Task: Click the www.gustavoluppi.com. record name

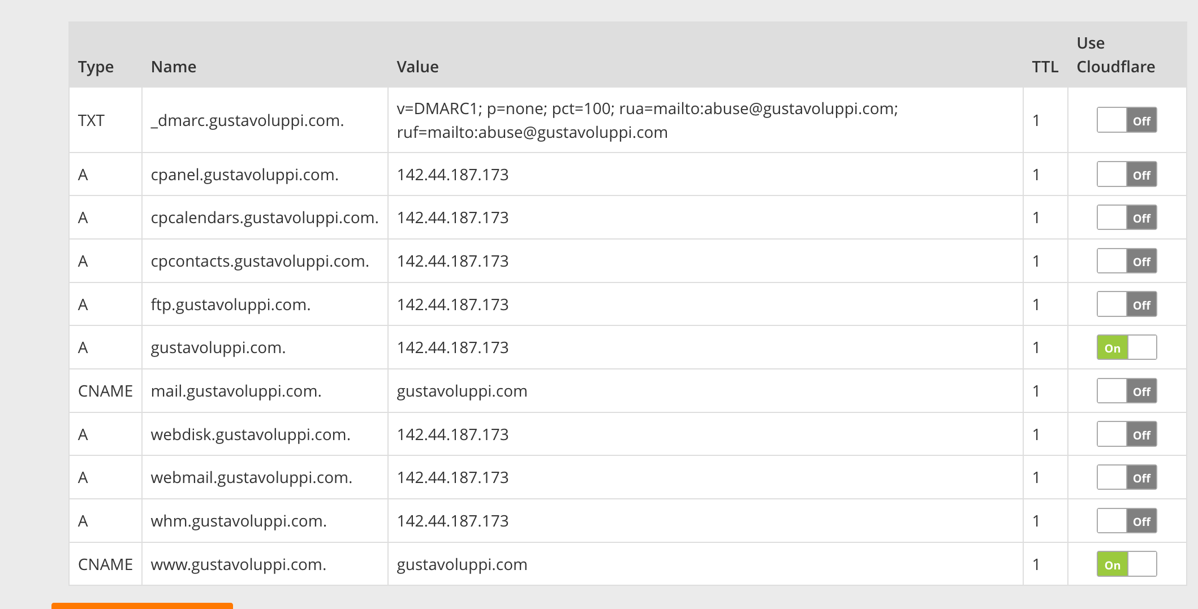Action: coord(238,564)
